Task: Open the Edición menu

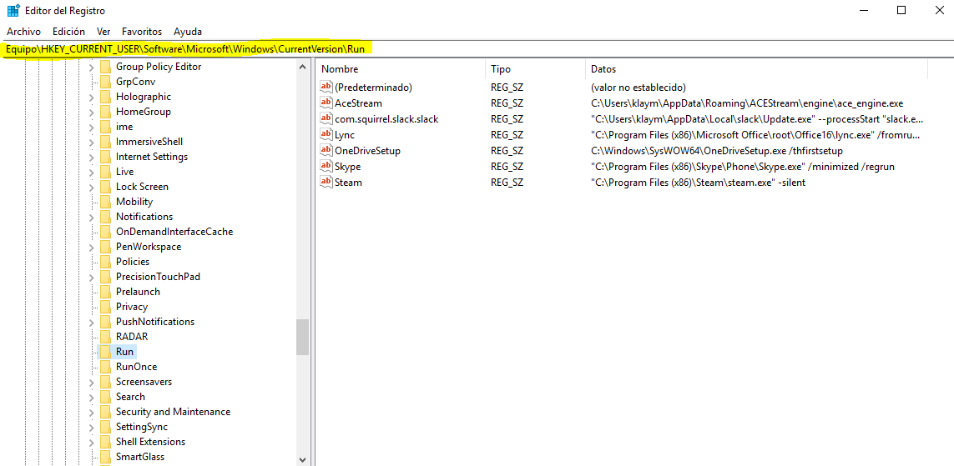Action: [68, 32]
